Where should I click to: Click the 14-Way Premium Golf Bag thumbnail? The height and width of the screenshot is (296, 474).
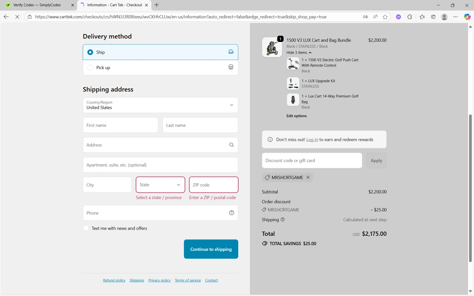293,100
